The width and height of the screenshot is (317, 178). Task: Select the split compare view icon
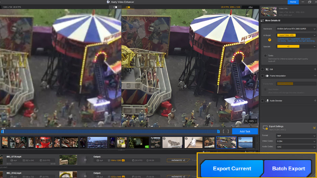128,7
